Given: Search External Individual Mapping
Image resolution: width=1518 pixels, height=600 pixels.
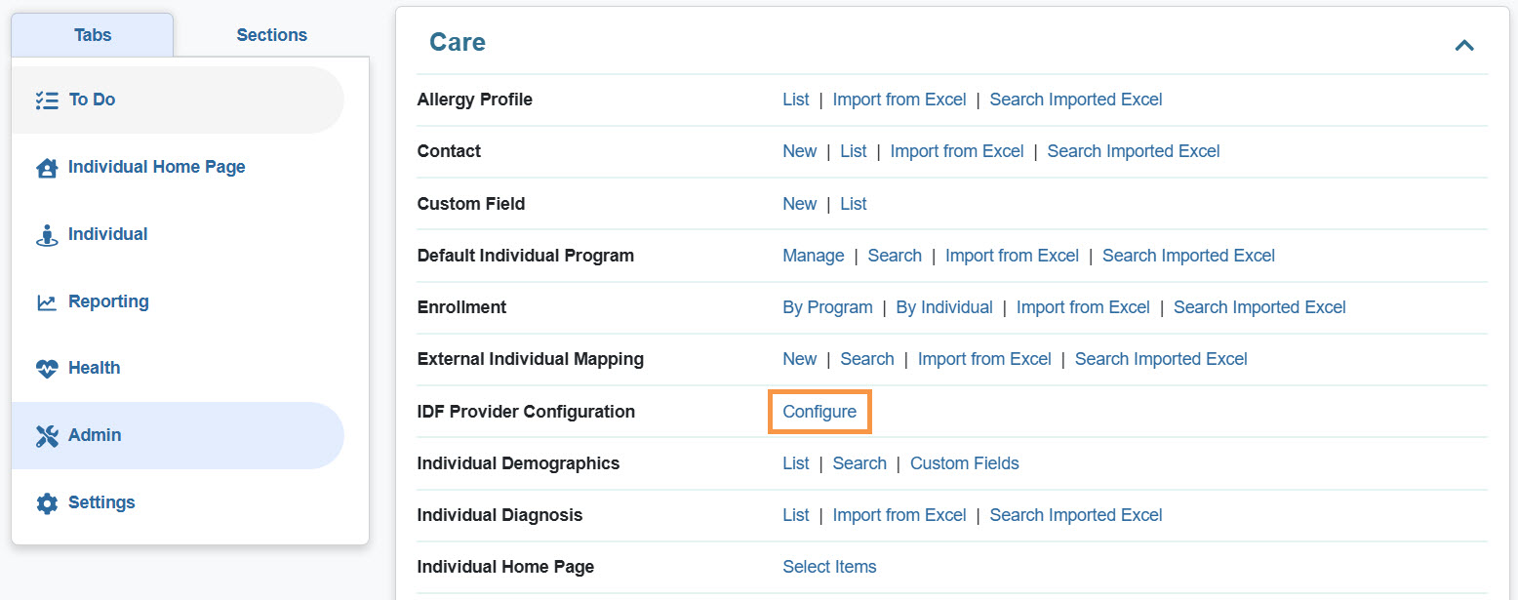Looking at the screenshot, I should pyautogui.click(x=866, y=359).
